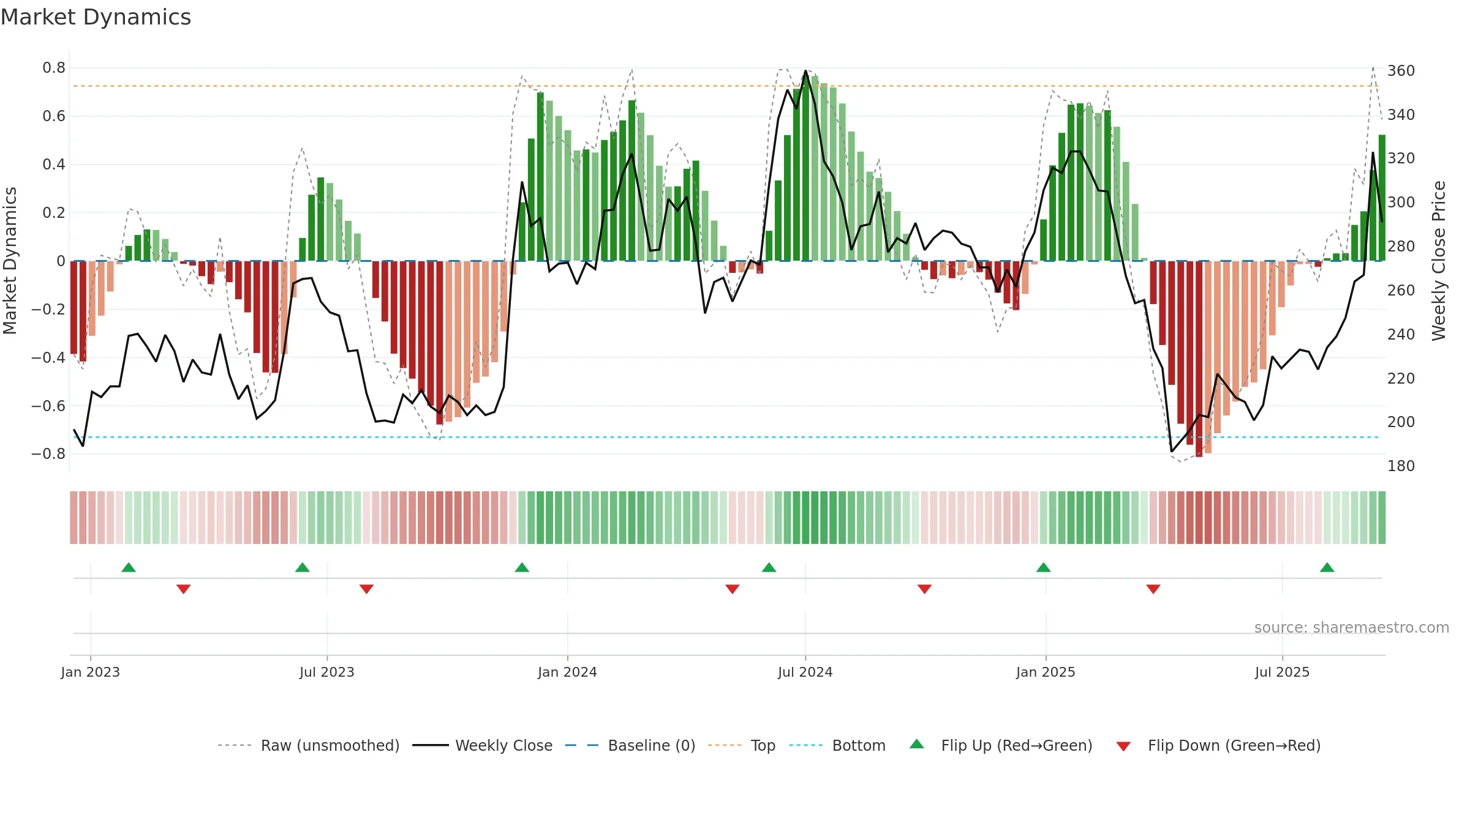Click the cyan dotted Bottom threshold line
Viewport: 1470px width, 826px height.
(x=726, y=437)
